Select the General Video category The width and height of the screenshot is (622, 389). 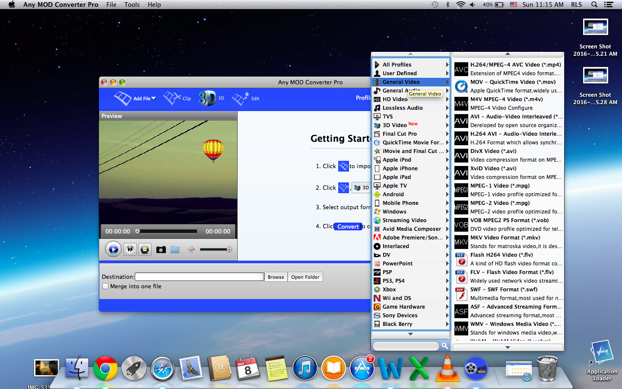[411, 82]
